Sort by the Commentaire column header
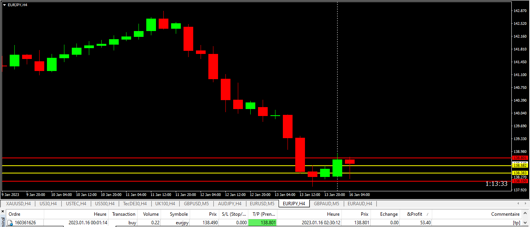The height and width of the screenshot is (227, 530). click(x=505, y=214)
